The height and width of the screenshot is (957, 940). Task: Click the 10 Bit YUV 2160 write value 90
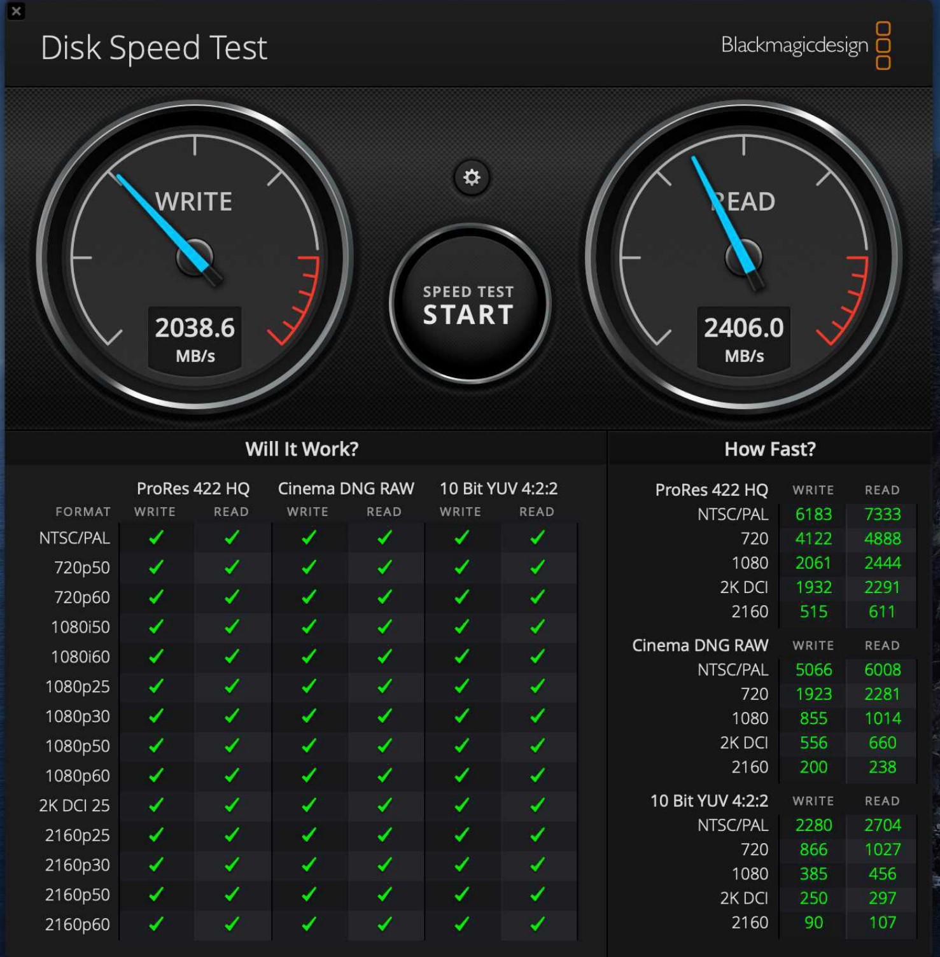point(813,922)
